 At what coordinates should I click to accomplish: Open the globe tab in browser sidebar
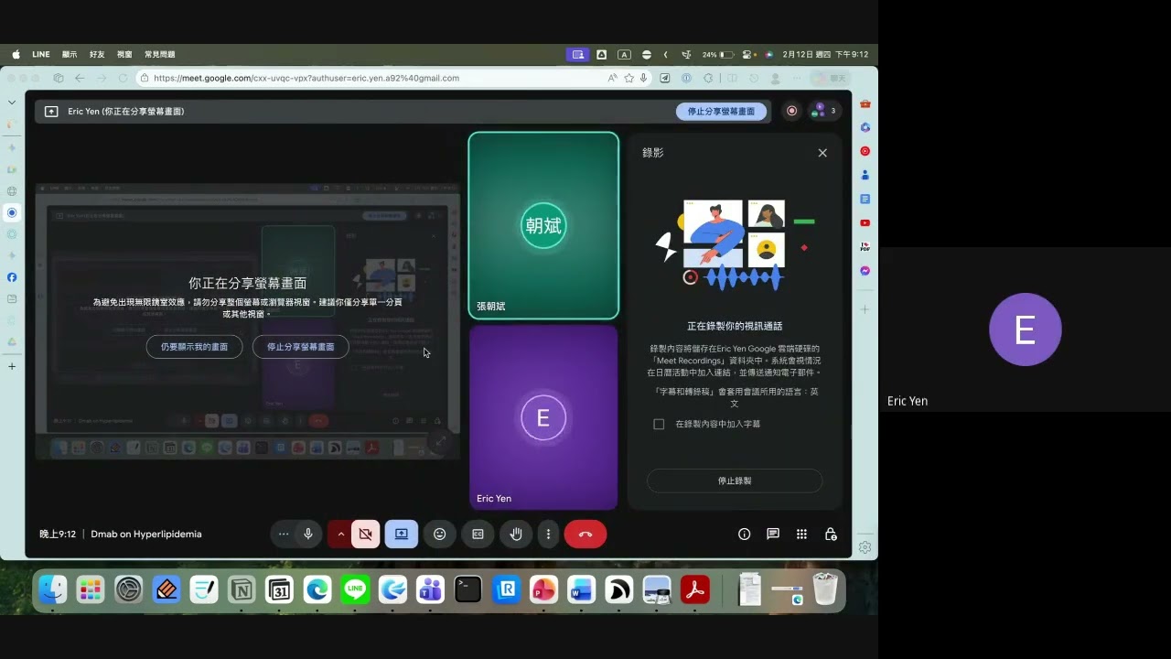point(12,190)
